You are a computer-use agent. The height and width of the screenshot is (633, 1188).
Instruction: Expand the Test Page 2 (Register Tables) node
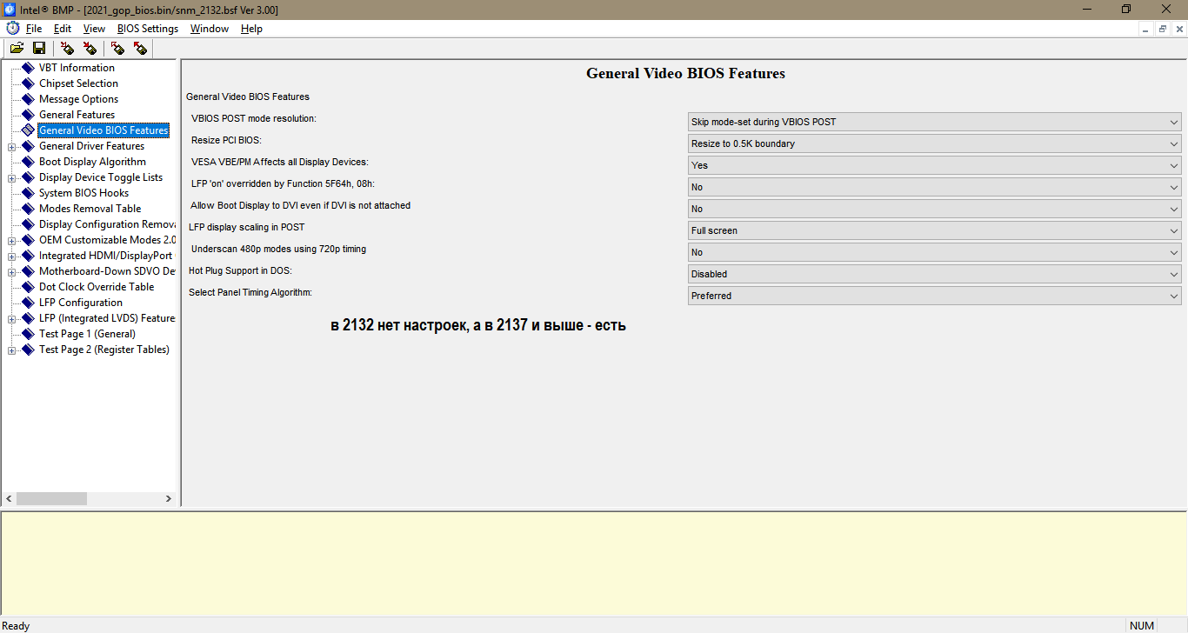pos(12,350)
